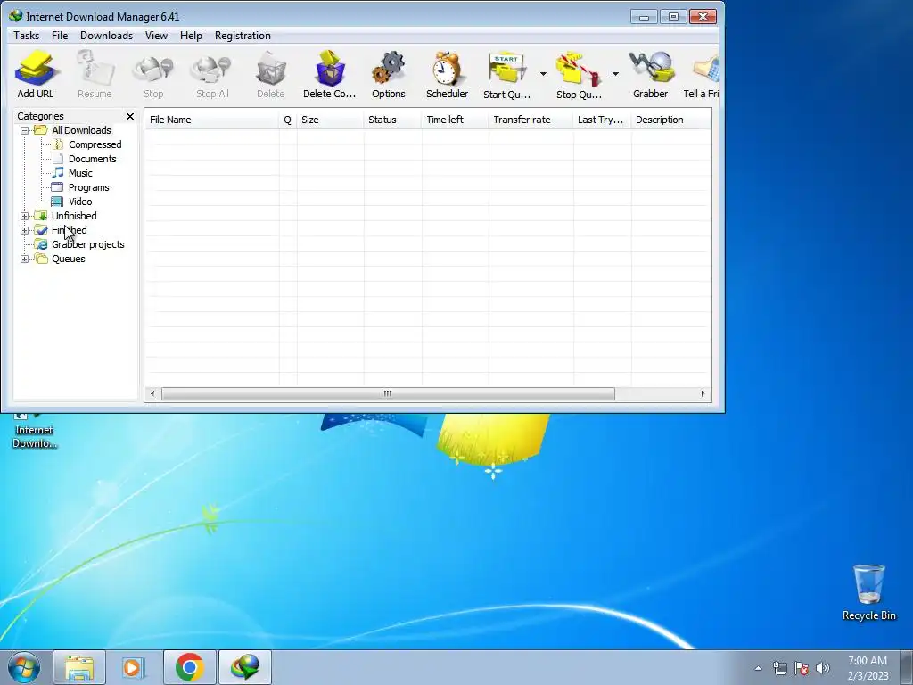This screenshot has height=685, width=913.
Task: Select the Finished category
Action: point(69,230)
